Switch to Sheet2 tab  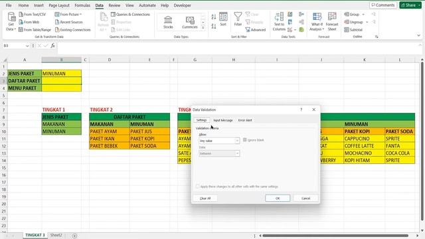(56, 235)
